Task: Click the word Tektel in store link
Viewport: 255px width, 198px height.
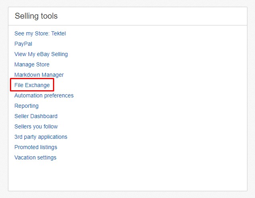Action: (59, 33)
